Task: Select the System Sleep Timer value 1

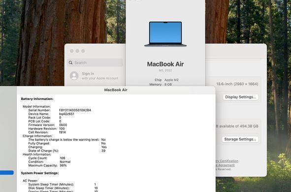Action: click(x=95, y=185)
